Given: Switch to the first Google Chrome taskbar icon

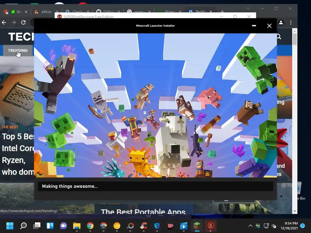Looking at the screenshot, I should tap(90, 226).
